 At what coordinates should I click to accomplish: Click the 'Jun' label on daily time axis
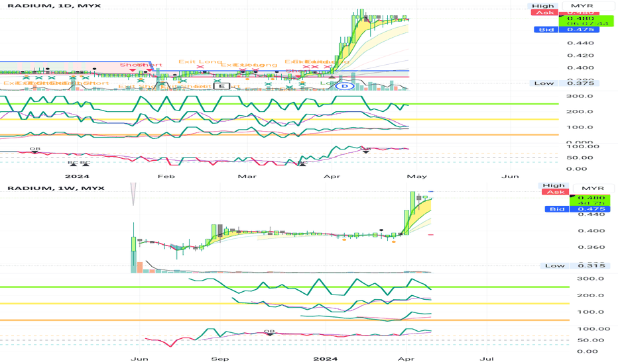tap(511, 176)
